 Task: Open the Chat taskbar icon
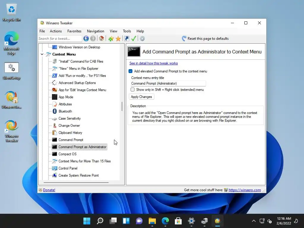[x=139, y=221]
